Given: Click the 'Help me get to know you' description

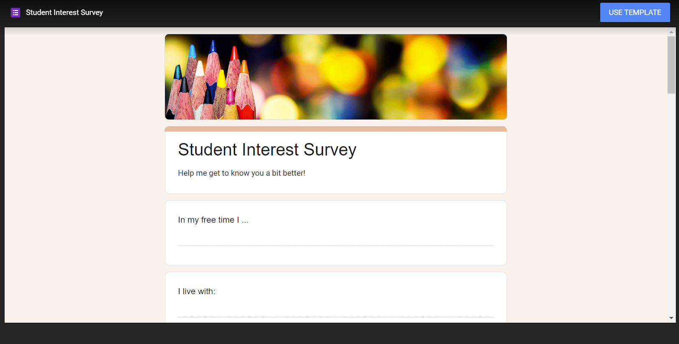Looking at the screenshot, I should pyautogui.click(x=241, y=173).
